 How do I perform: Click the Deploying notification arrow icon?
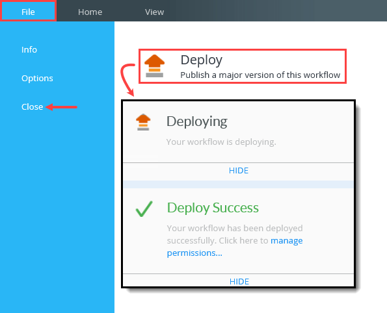pos(143,122)
